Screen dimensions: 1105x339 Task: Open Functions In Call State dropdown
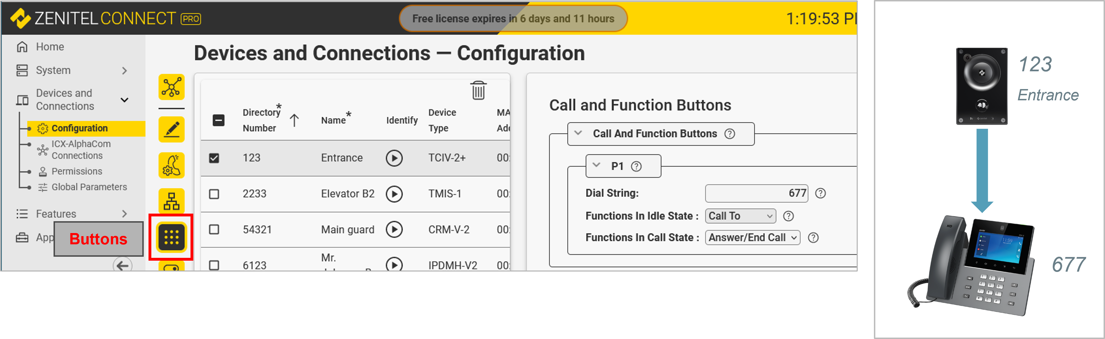pos(752,237)
